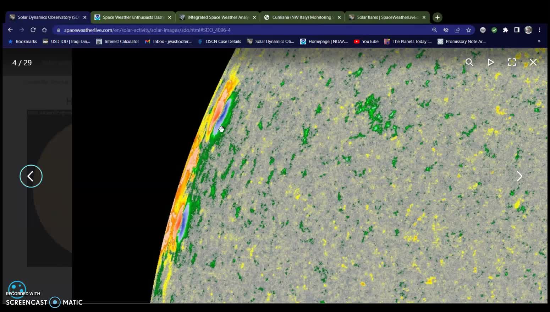
Task: Close the Space Weather Enthusiasts tab
Action: [x=170, y=17]
